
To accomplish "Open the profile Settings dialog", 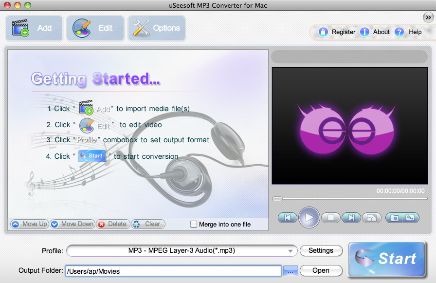I will (321, 251).
